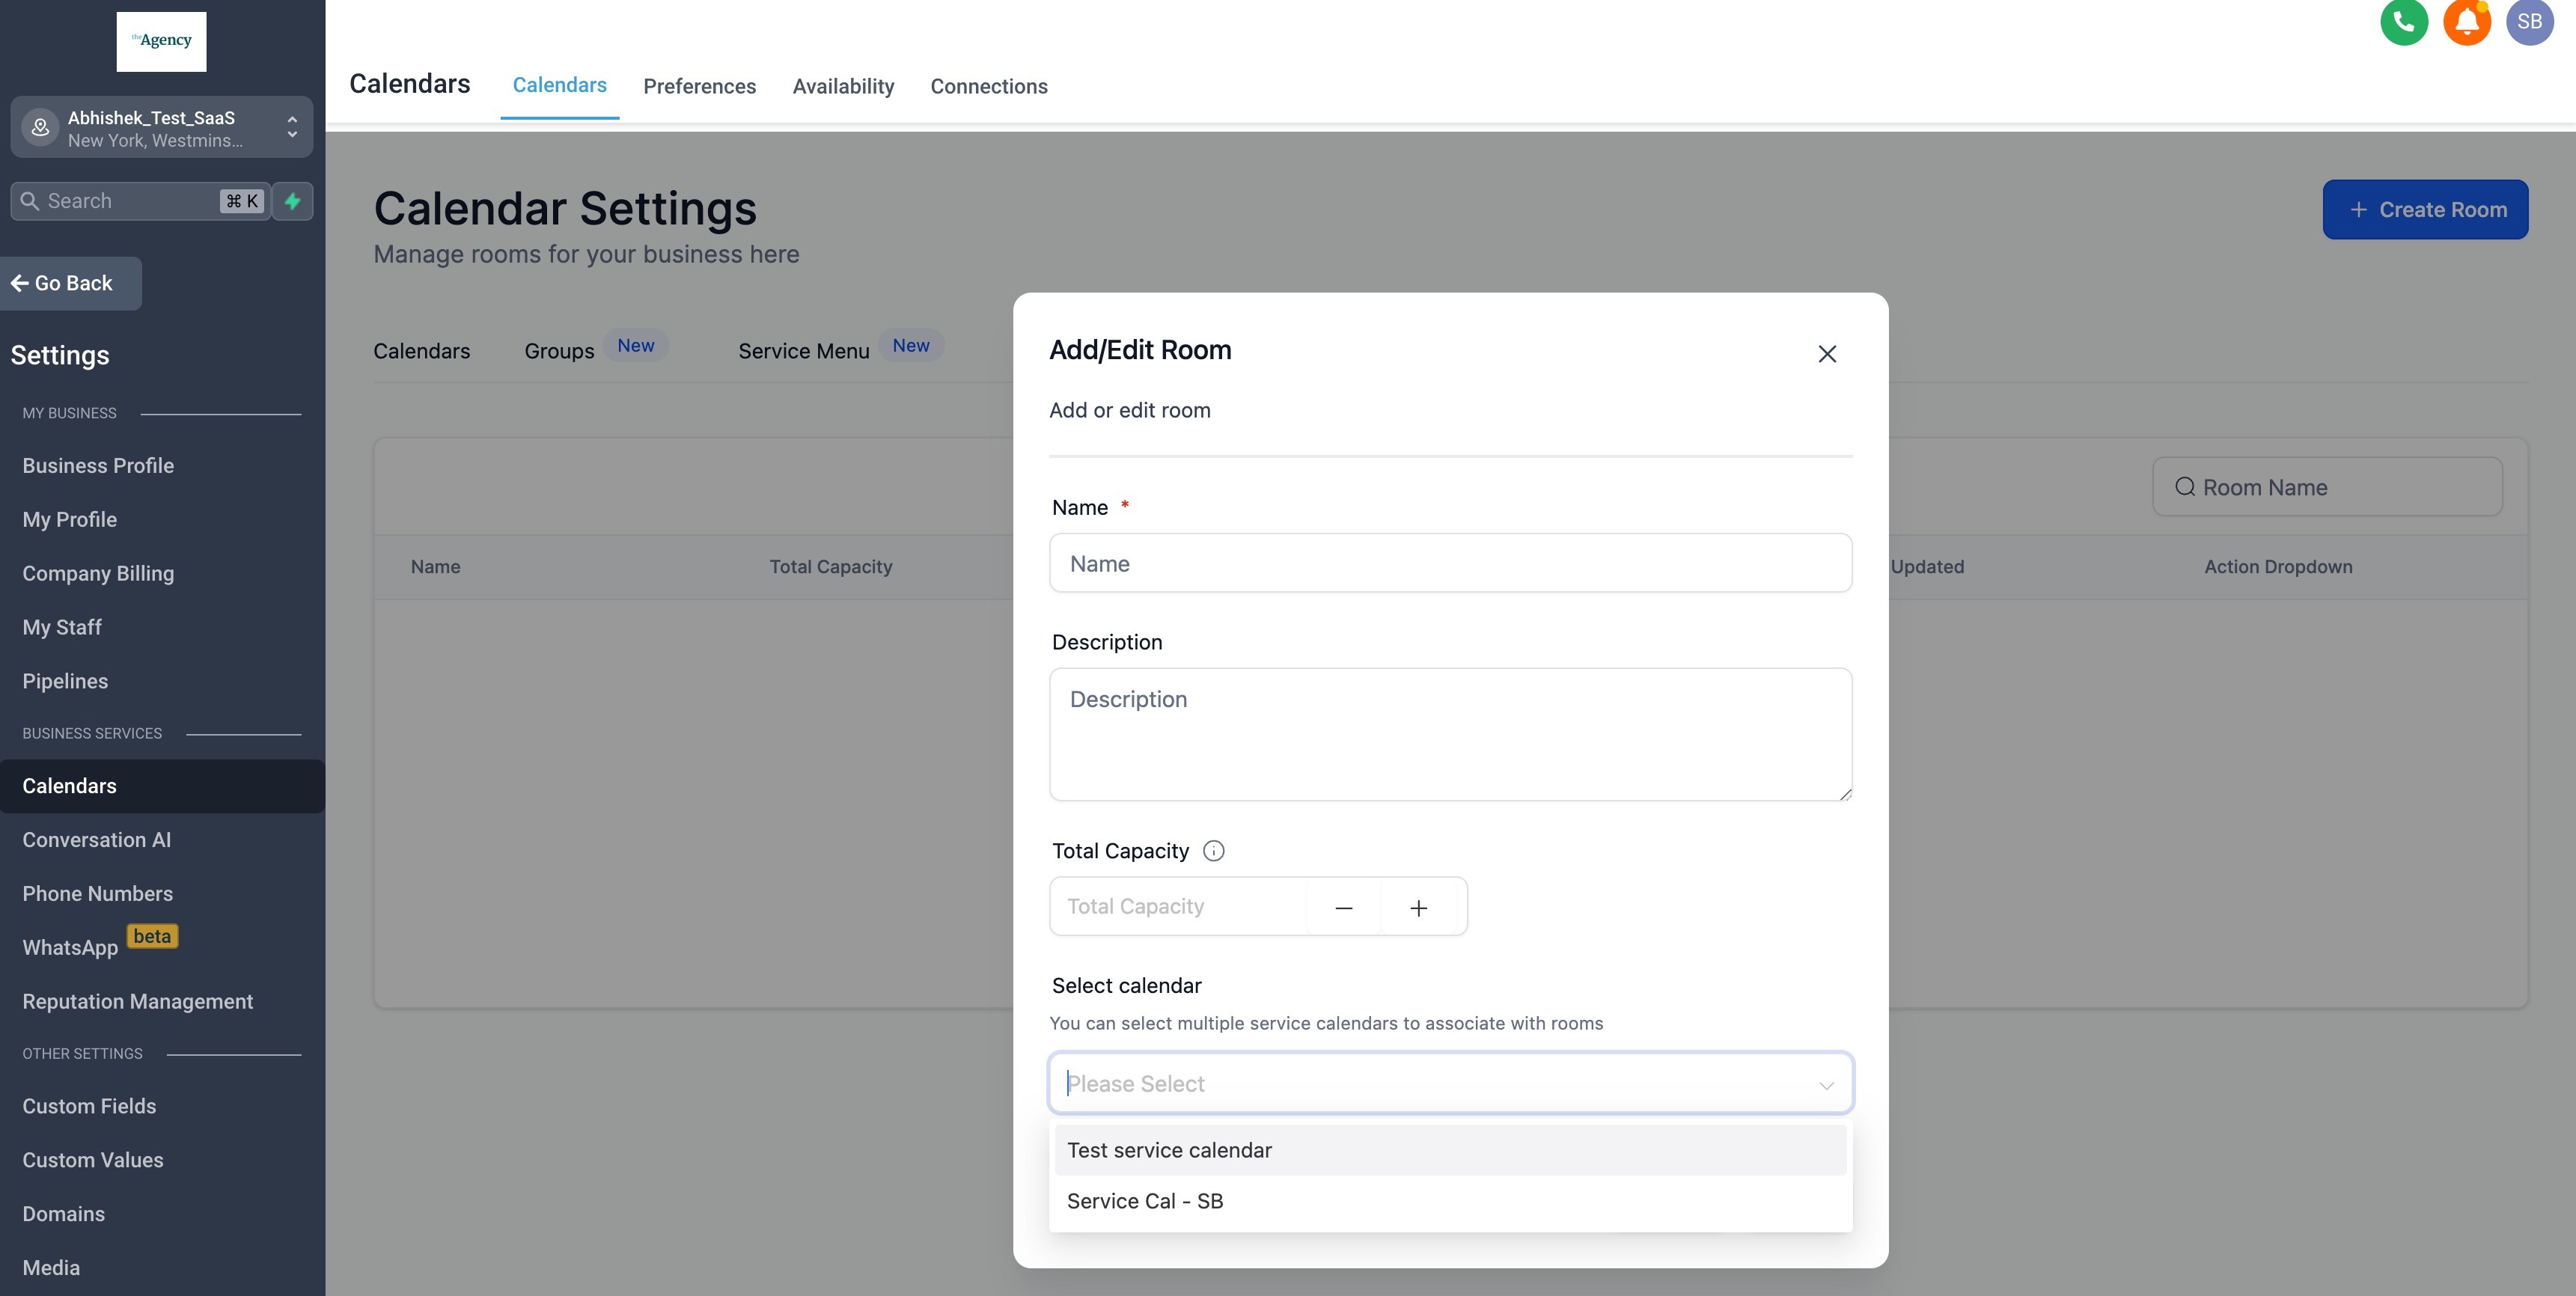This screenshot has width=2576, height=1296.
Task: Open Conversation AI settings
Action: [97, 840]
